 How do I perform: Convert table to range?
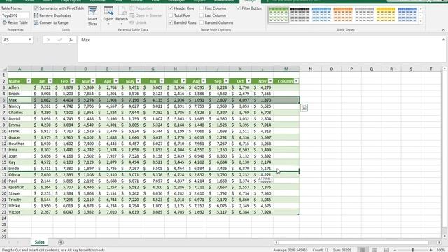click(x=51, y=22)
